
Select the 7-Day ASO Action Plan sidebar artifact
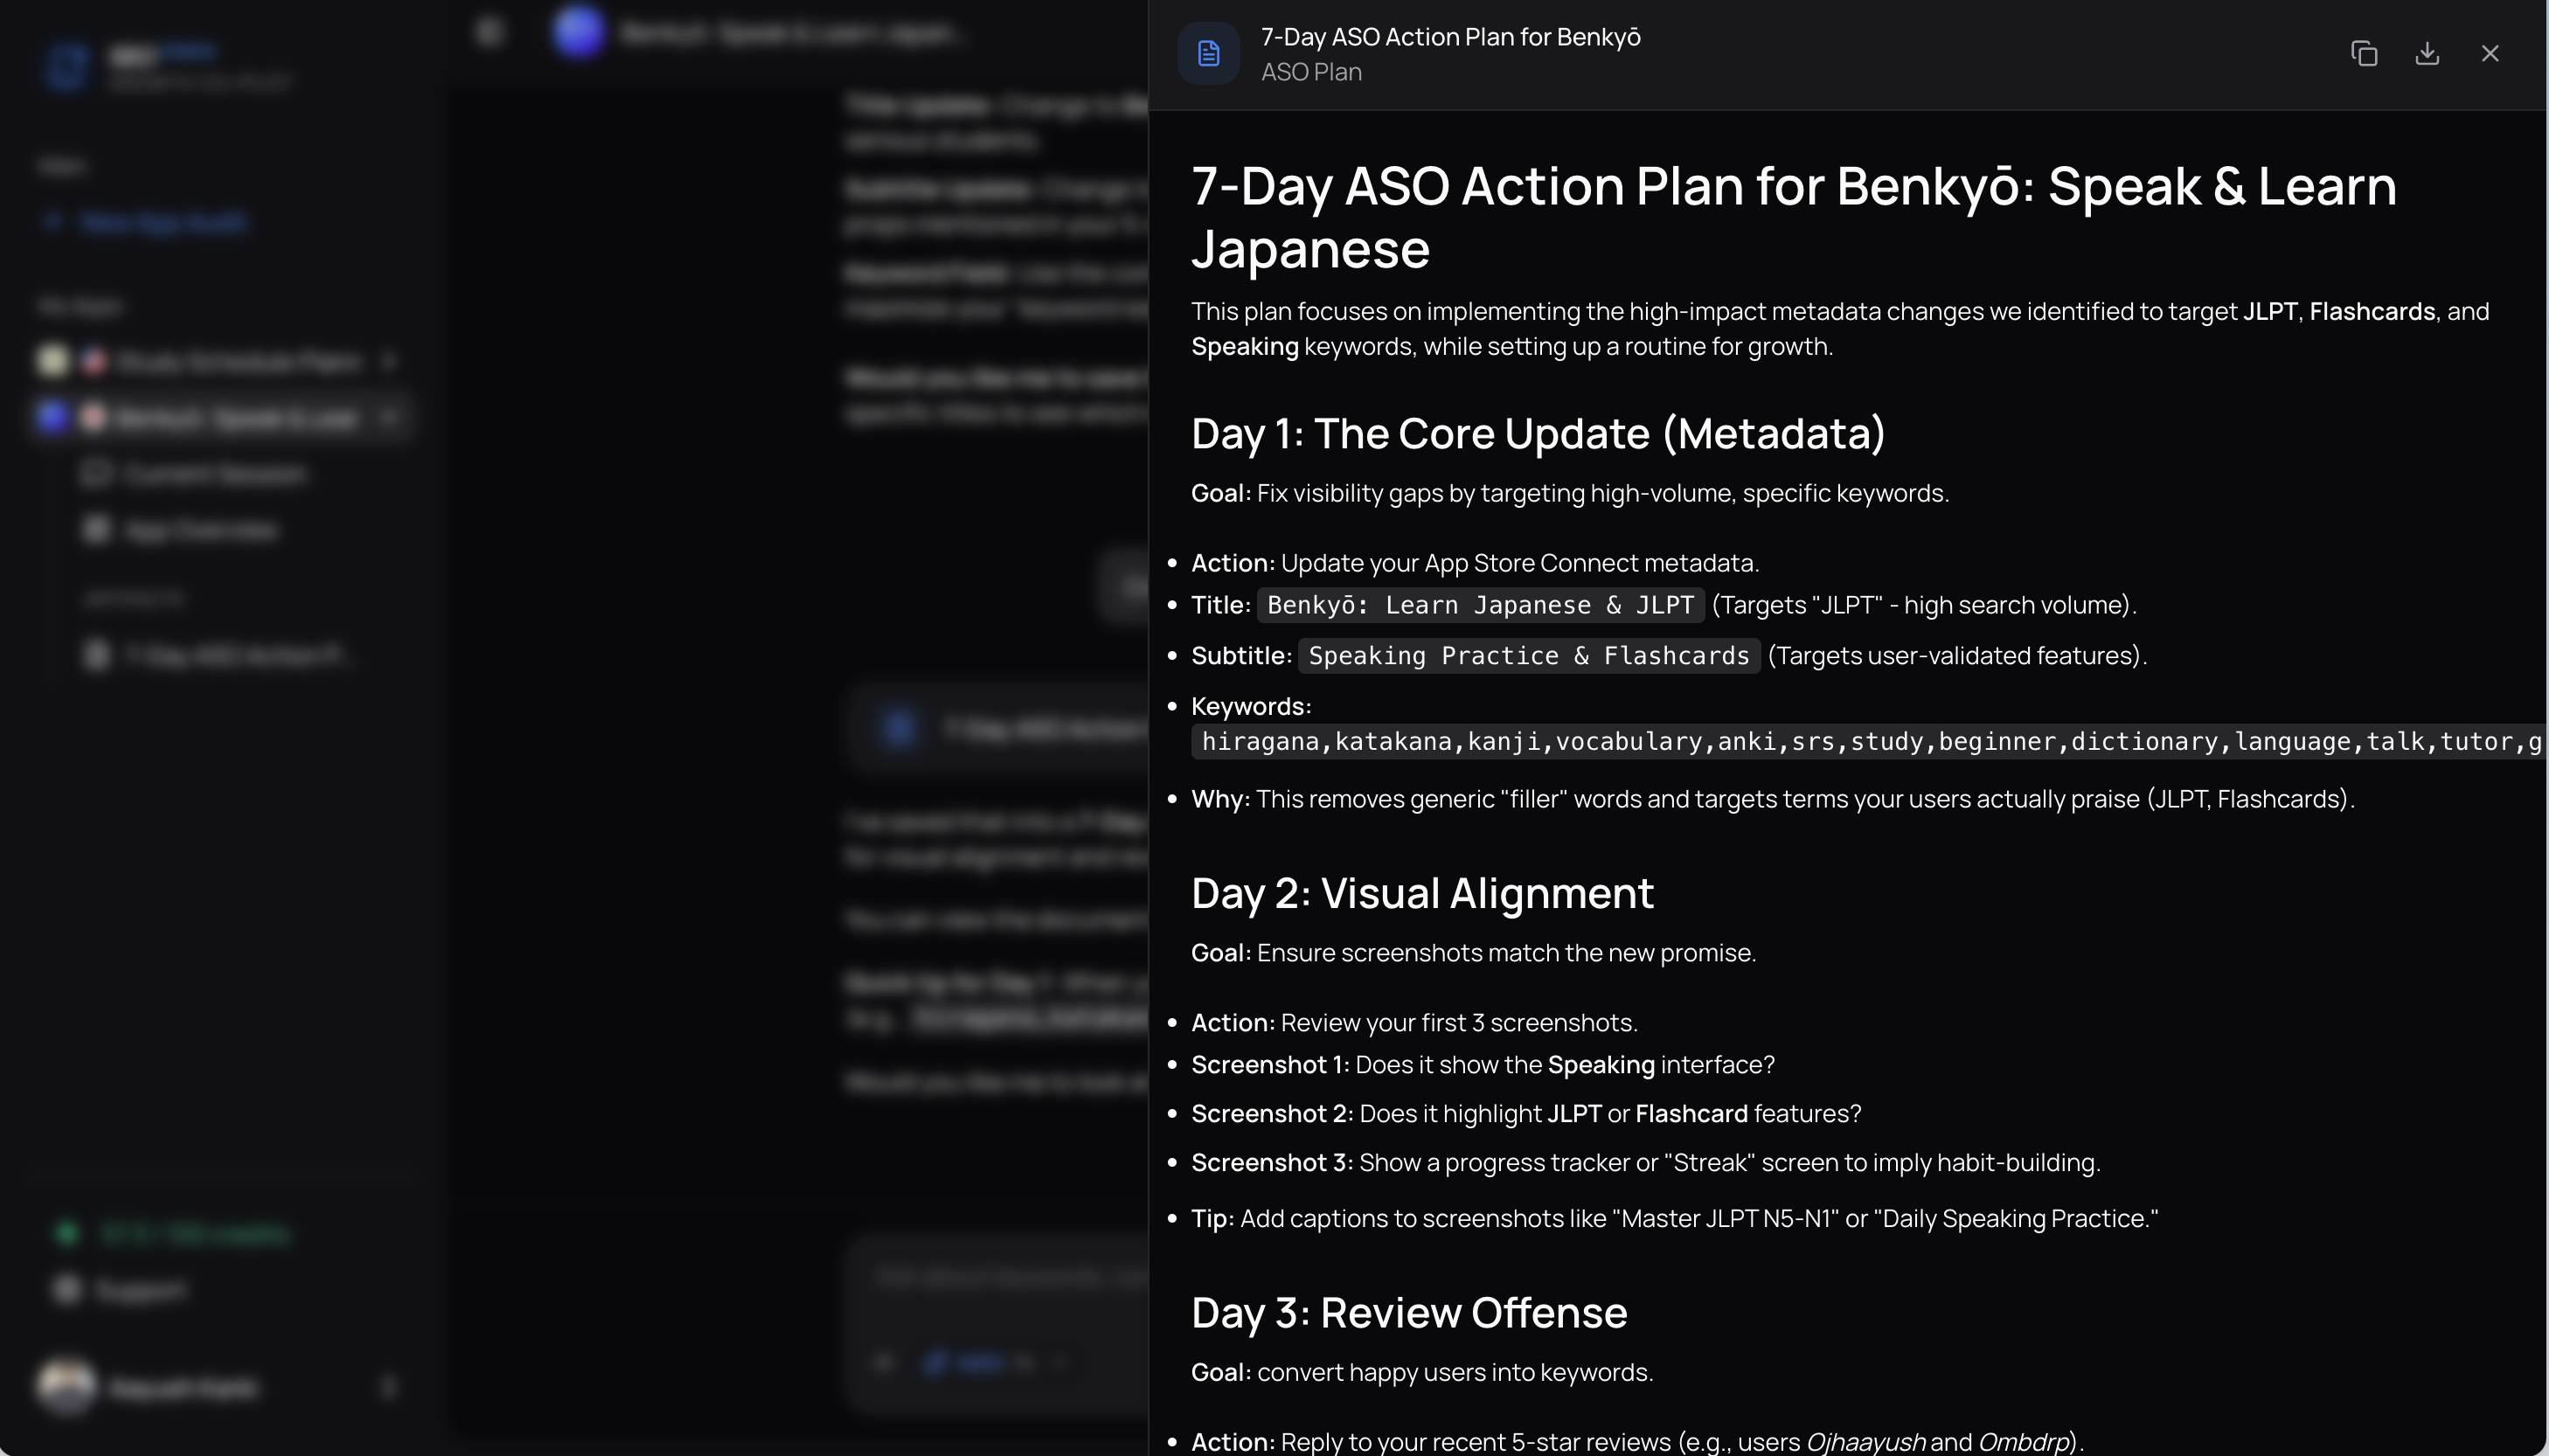tap(233, 656)
